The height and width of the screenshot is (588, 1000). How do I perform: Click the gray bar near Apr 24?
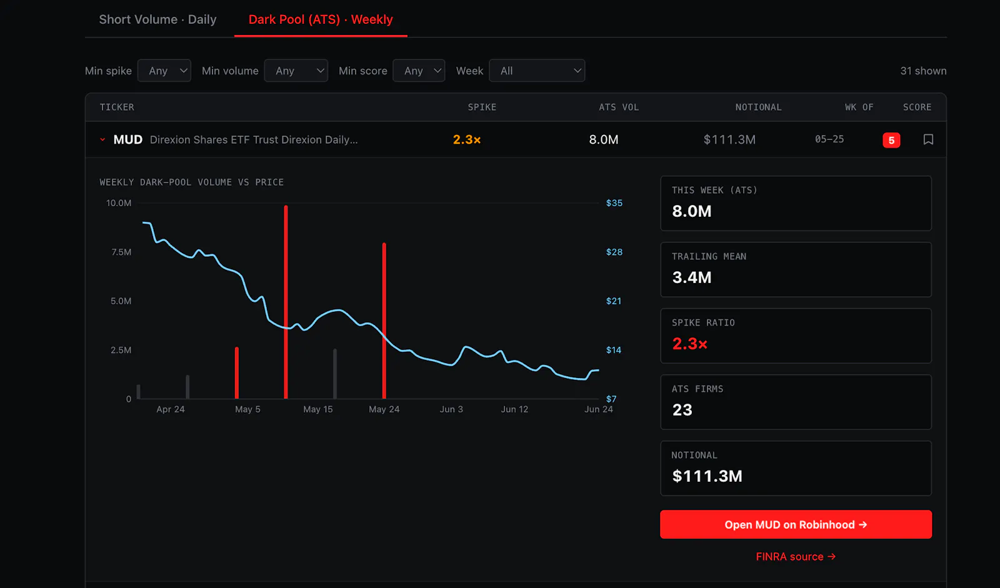point(187,387)
